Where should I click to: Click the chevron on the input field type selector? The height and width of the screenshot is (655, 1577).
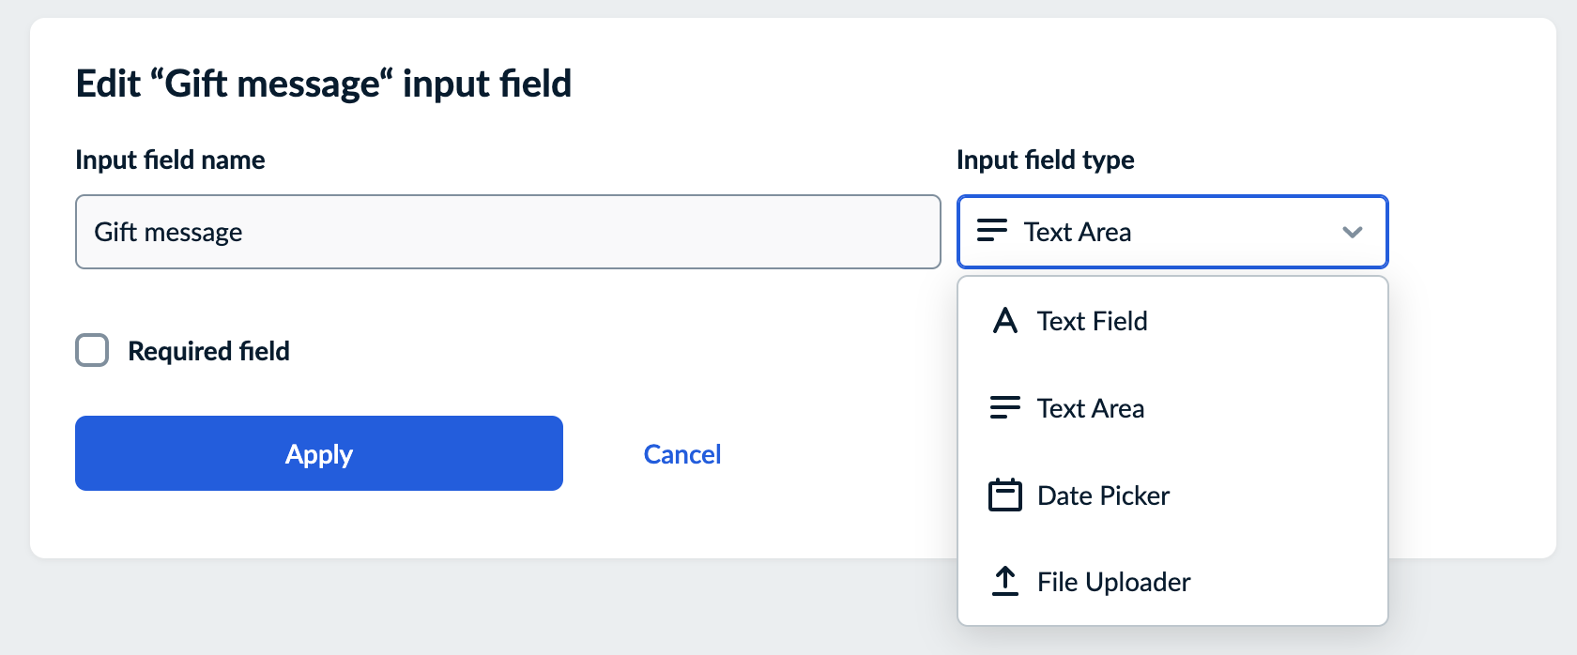(x=1352, y=232)
